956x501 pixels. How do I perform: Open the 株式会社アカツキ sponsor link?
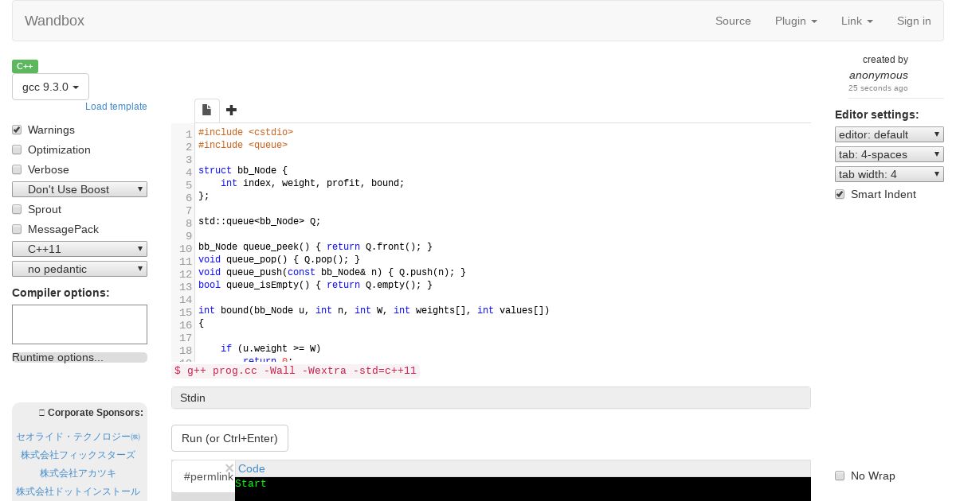coord(78,473)
